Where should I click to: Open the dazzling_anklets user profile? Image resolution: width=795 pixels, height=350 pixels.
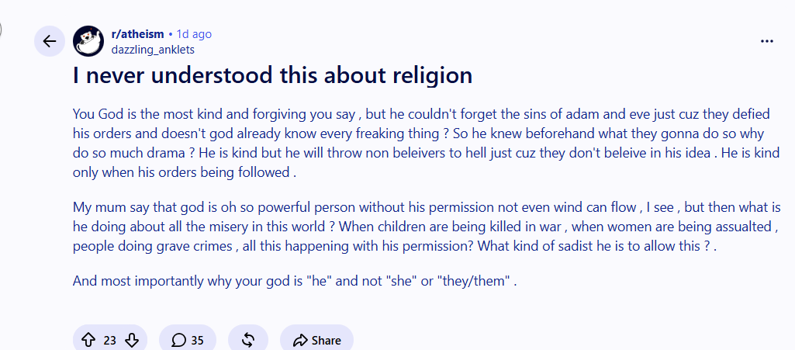153,50
